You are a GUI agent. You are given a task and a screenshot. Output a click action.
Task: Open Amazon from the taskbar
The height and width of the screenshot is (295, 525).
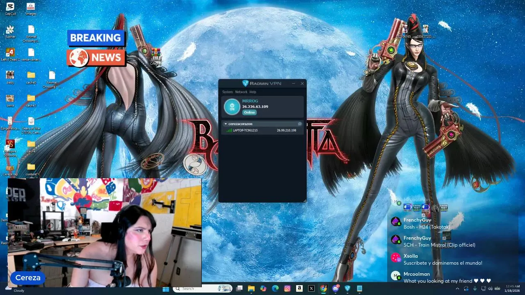pyautogui.click(x=299, y=289)
